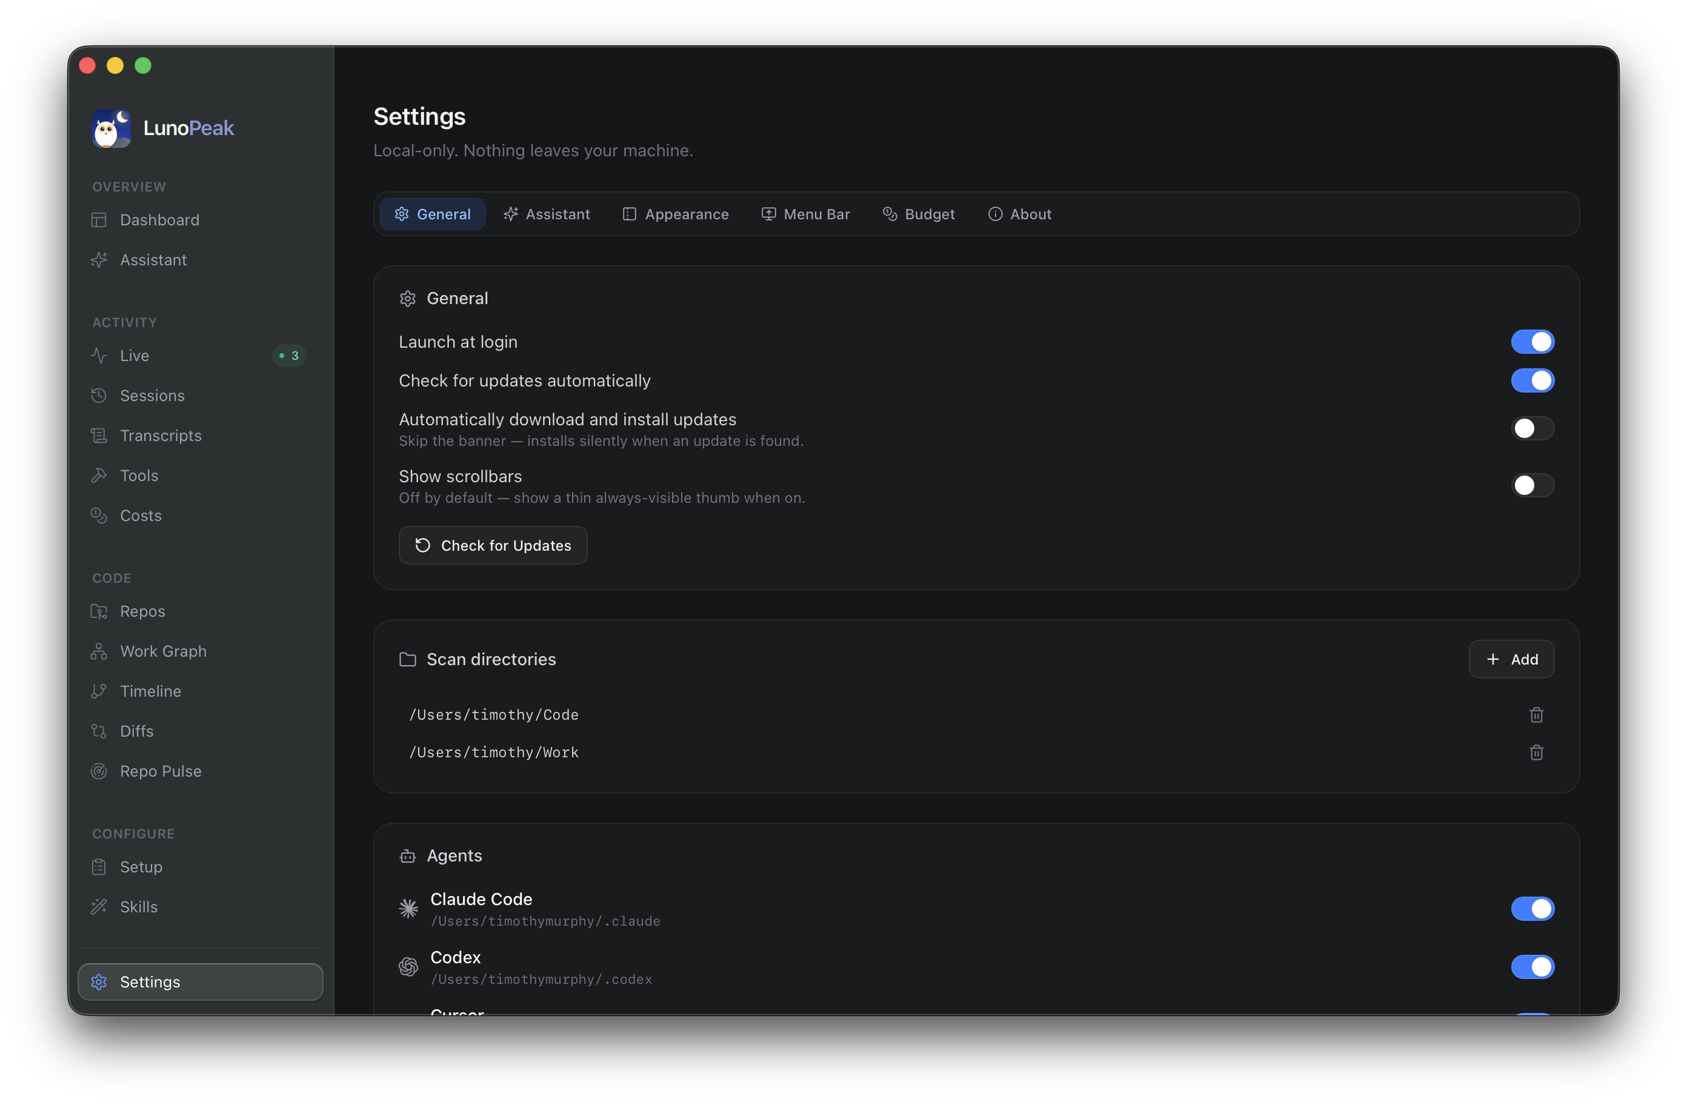Click the Repos folder icon
Screen dimensions: 1687x1105
99,611
